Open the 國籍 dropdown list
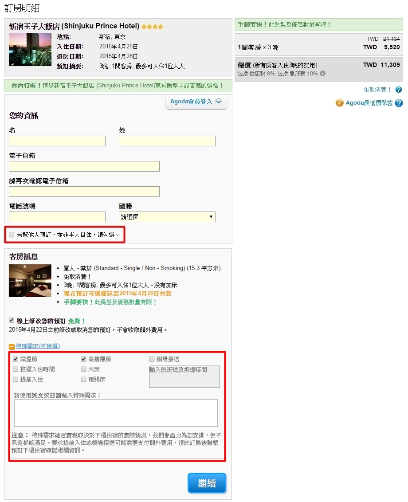The width and height of the screenshot is (408, 502). click(167, 217)
